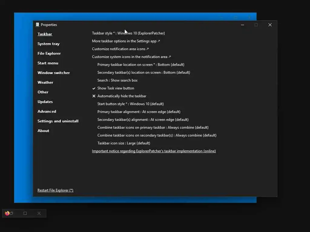Close the Properties window
This screenshot has width=310, height=232.
(x=270, y=25)
